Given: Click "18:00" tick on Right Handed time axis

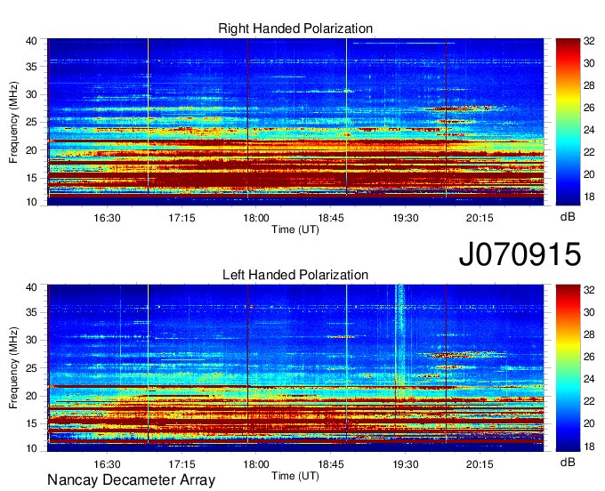Looking at the screenshot, I should click(x=256, y=218).
